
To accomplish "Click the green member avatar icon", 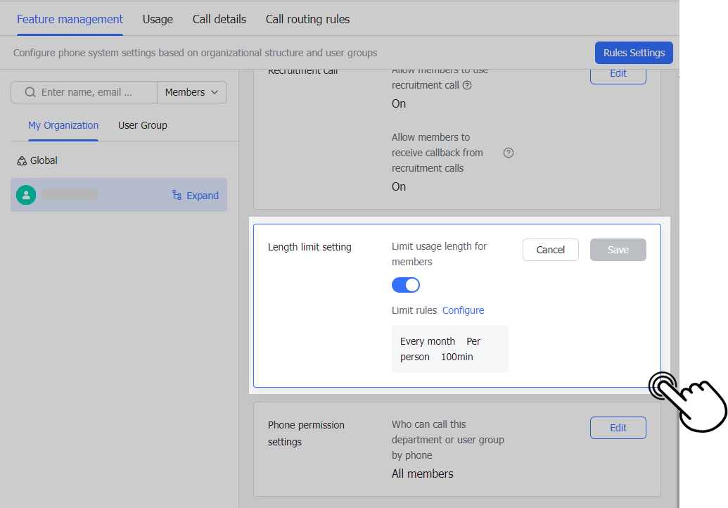I will 26,195.
